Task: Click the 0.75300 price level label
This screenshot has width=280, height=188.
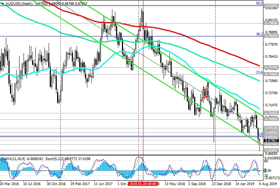Action: click(x=272, y=67)
